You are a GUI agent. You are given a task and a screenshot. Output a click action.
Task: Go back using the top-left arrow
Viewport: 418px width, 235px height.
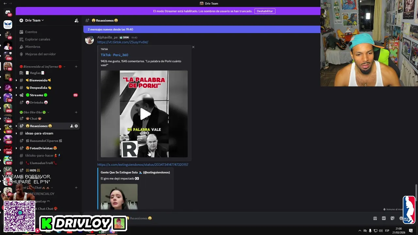click(x=5, y=3)
